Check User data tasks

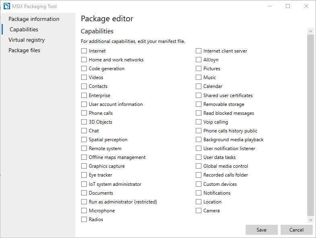(x=199, y=157)
